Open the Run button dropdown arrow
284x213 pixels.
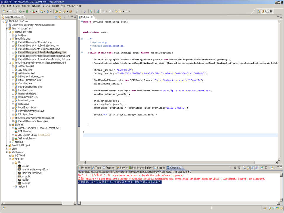(x=30, y=12)
